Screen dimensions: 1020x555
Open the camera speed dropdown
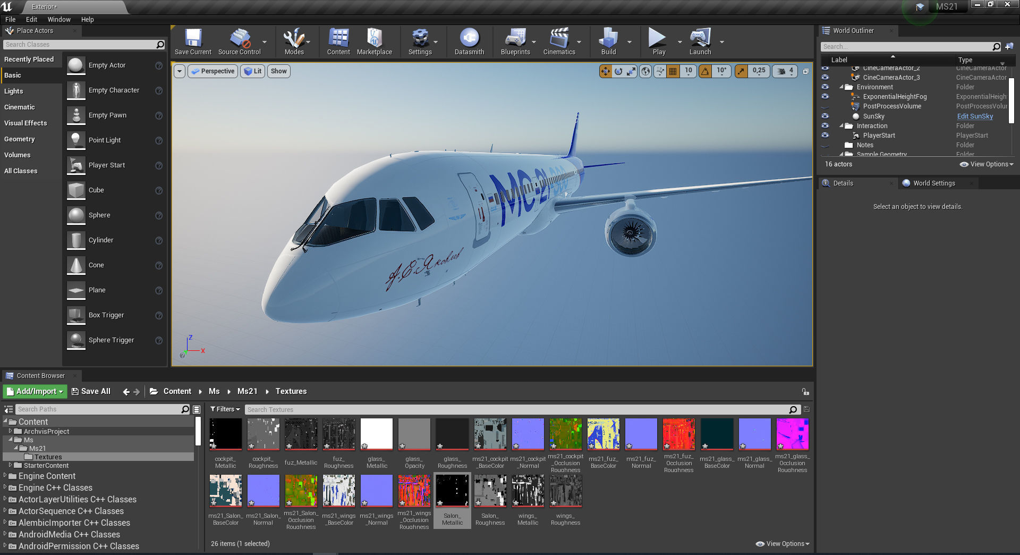pyautogui.click(x=785, y=71)
